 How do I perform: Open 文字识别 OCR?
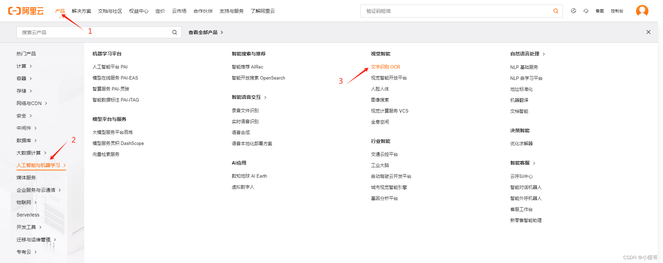(x=385, y=67)
